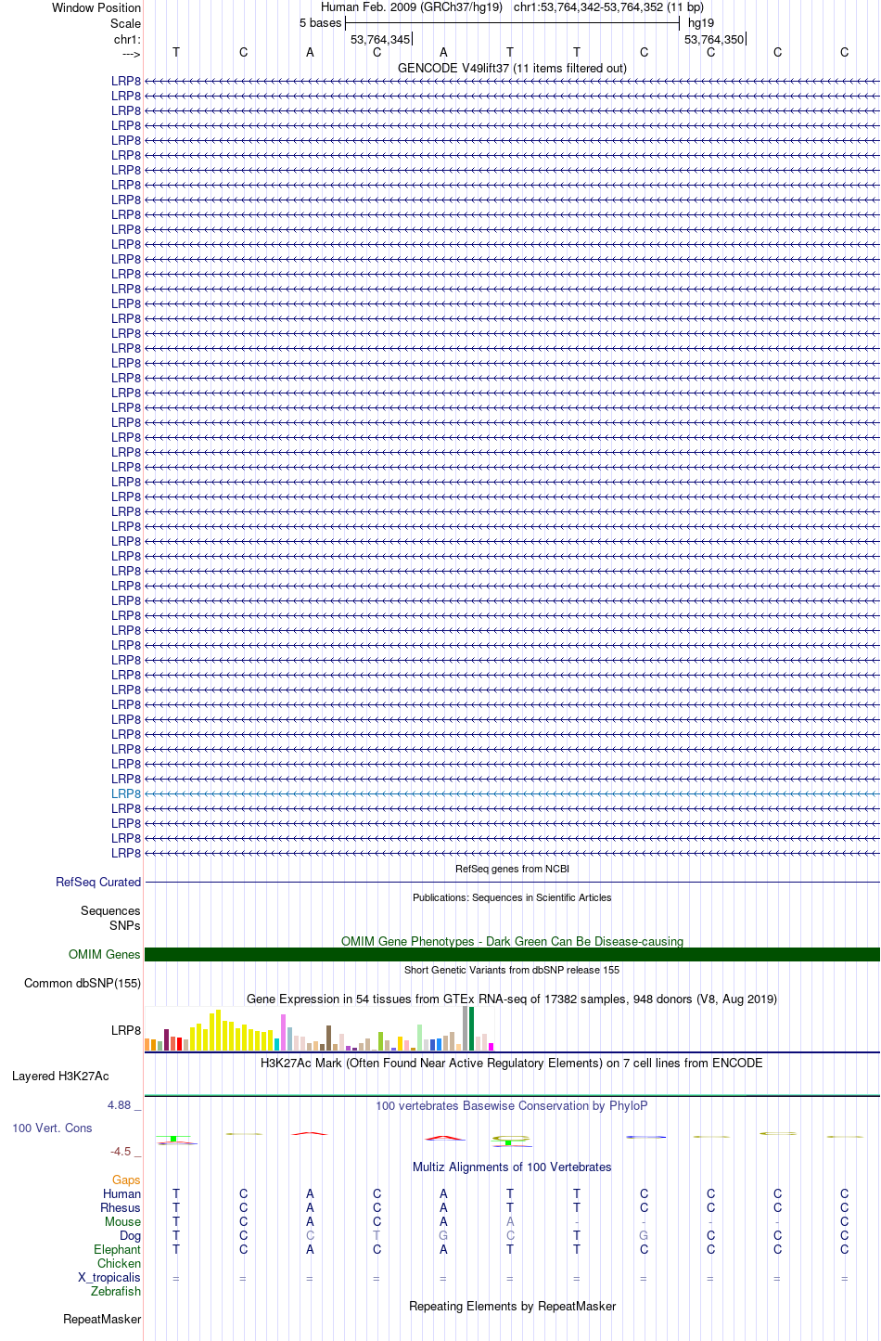This screenshot has height=1341, width=881.
Task: Open the H3K27Ac Mark track title
Action: coord(512,1064)
